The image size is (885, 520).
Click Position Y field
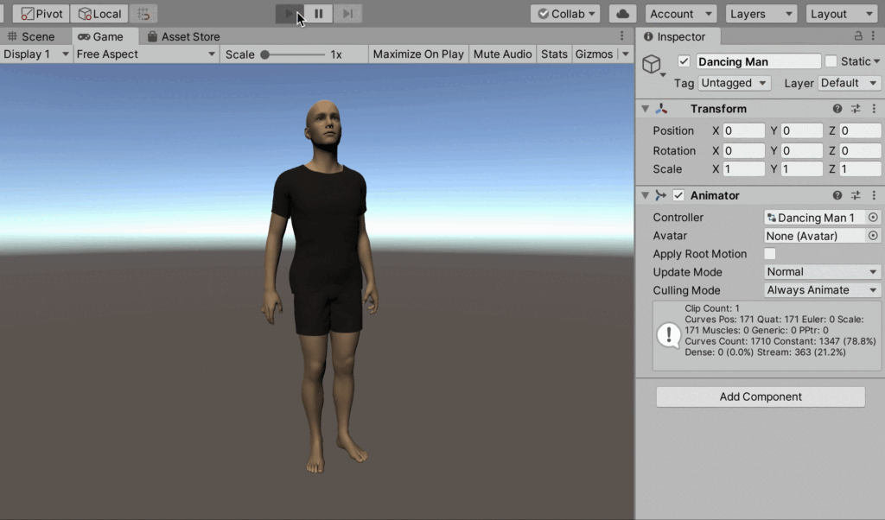801,130
